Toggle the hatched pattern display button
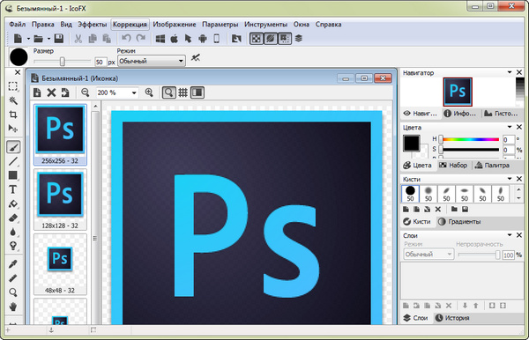 tap(271, 39)
